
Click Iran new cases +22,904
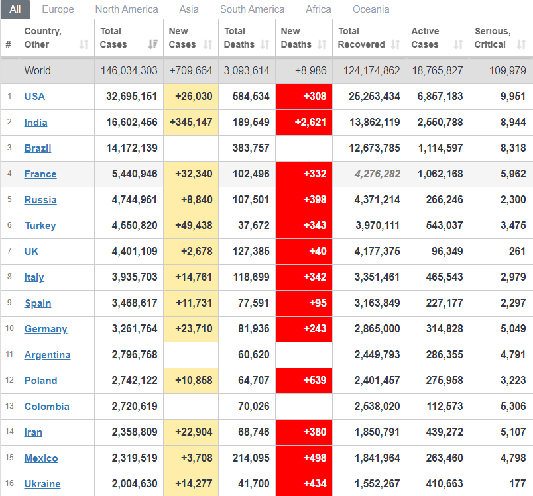(194, 432)
